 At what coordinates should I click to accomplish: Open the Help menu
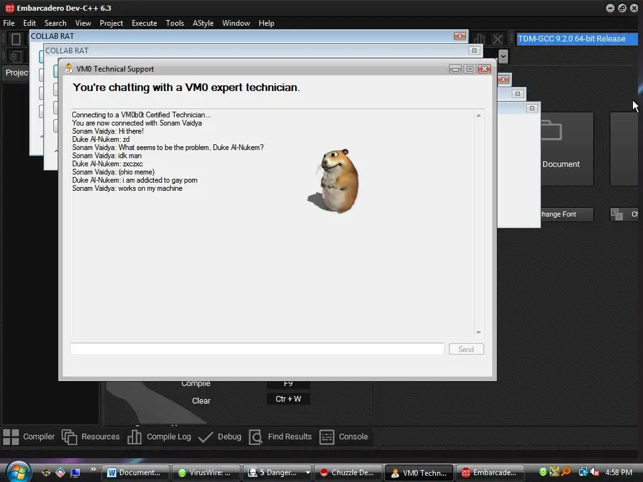[x=266, y=23]
